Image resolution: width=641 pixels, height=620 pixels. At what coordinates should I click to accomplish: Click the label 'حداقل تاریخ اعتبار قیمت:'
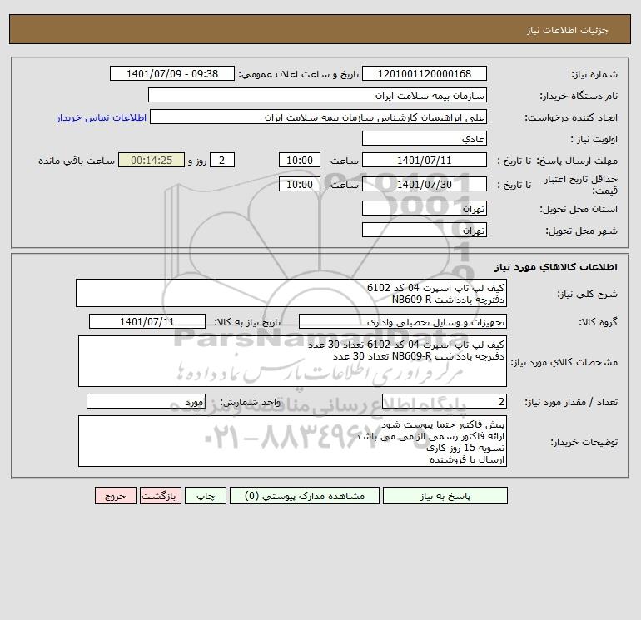(x=581, y=185)
